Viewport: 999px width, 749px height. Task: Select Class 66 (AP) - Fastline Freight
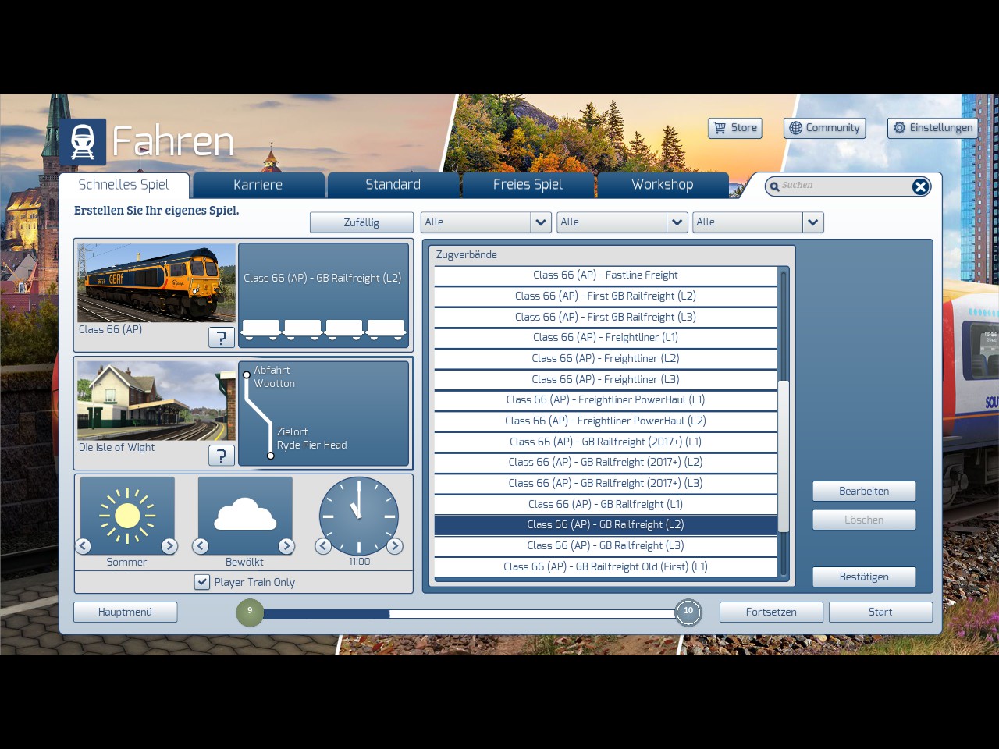click(606, 275)
